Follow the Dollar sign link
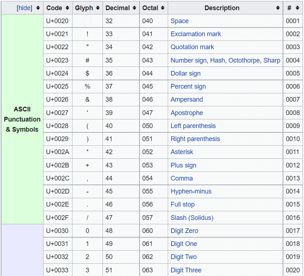304x276 pixels. pyautogui.click(x=186, y=73)
